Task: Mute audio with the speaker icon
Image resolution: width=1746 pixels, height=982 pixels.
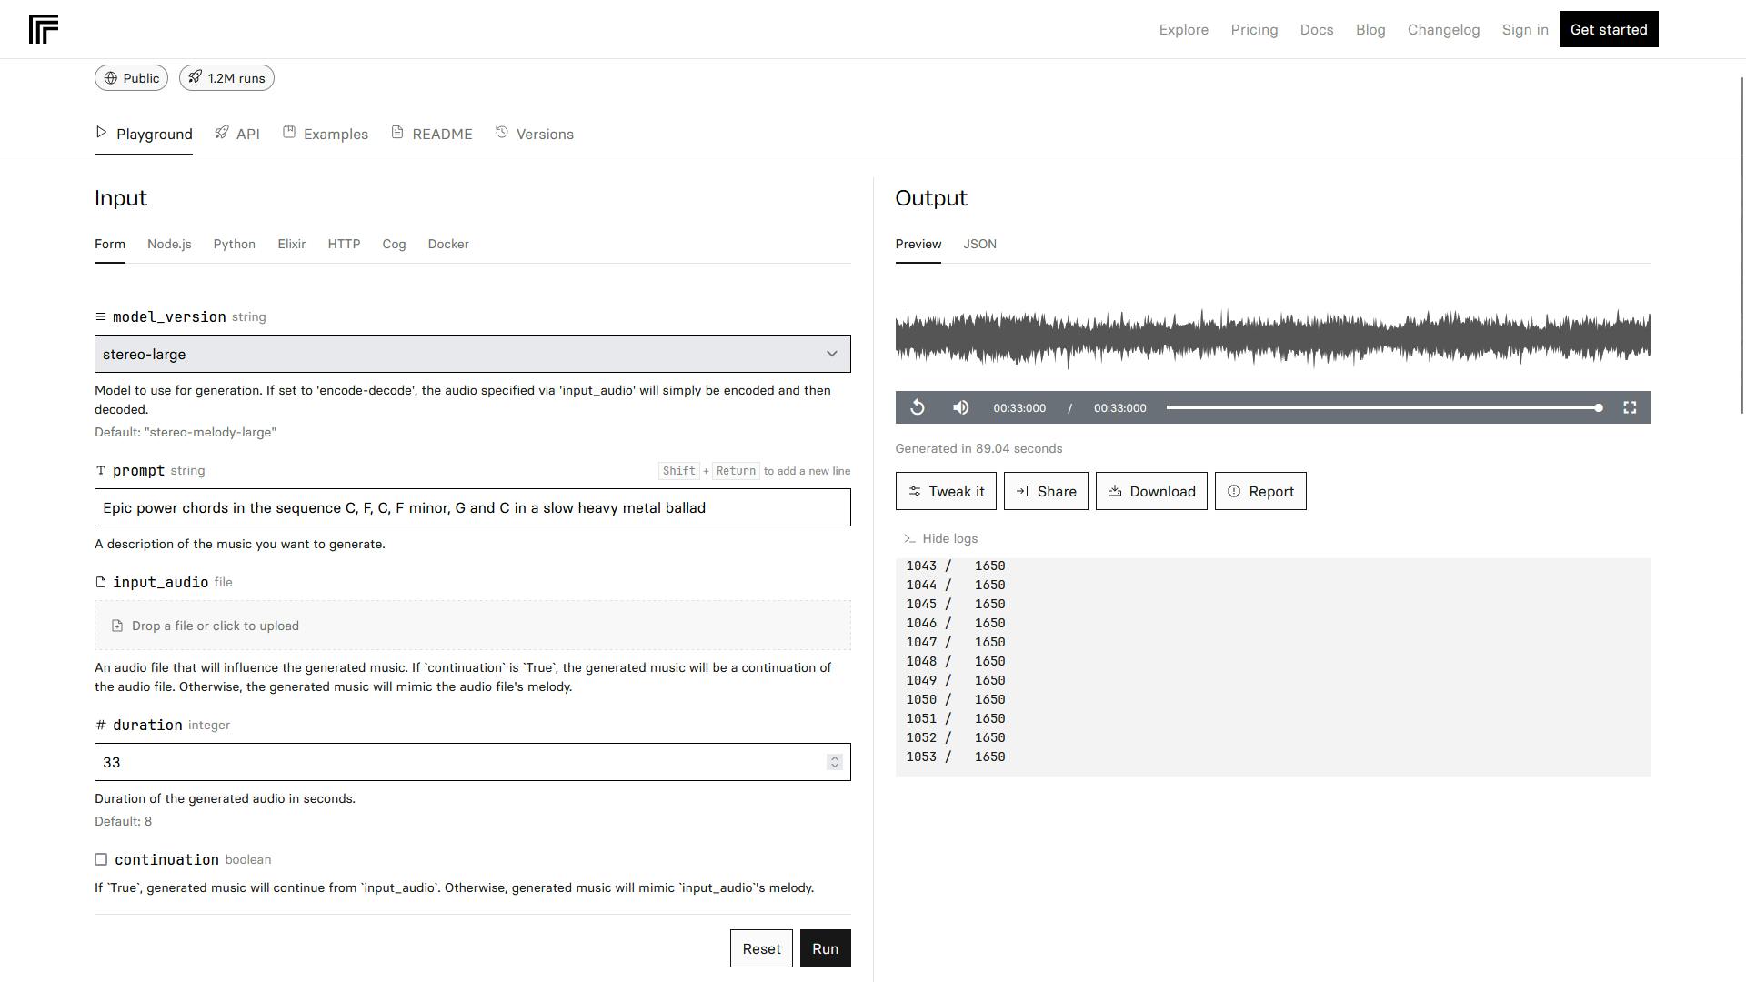Action: [x=960, y=408]
